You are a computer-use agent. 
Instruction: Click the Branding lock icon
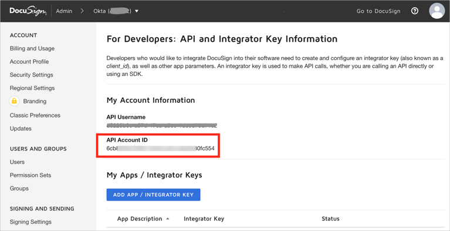pyautogui.click(x=14, y=101)
